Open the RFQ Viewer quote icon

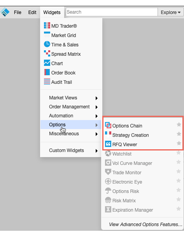click(108, 144)
